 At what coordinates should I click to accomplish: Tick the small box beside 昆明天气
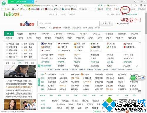click(x=39, y=28)
